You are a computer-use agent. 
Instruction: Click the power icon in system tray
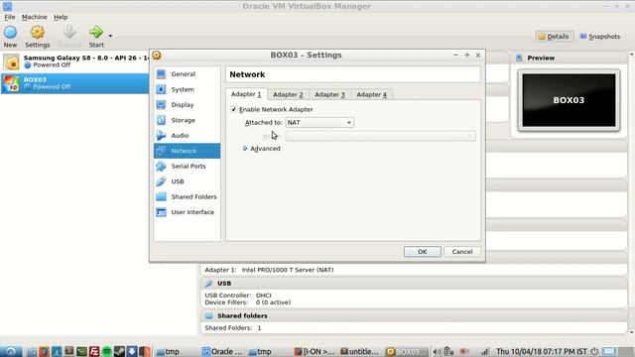coord(594,352)
